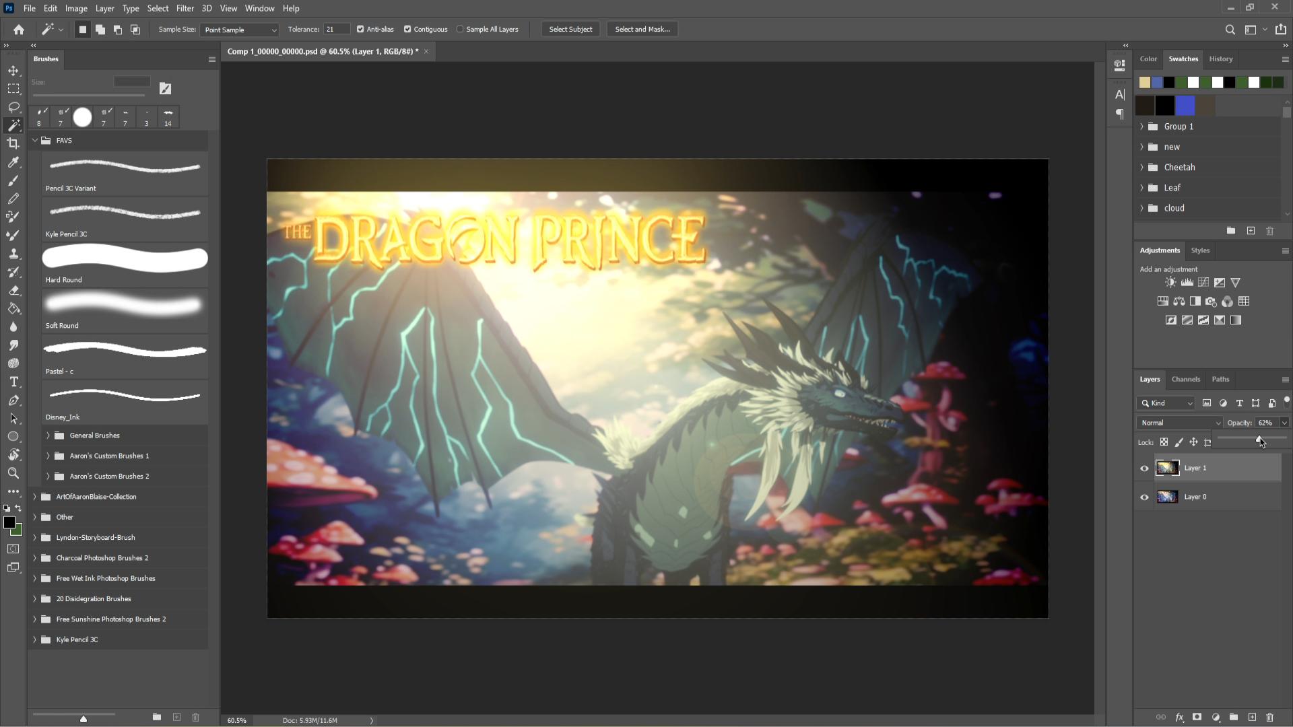Image resolution: width=1293 pixels, height=727 pixels.
Task: Select the Soft Round brush preset
Action: [x=125, y=310]
